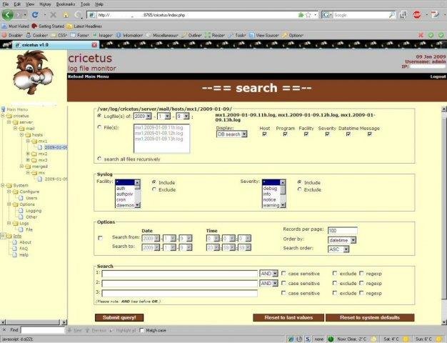Open the View Source developer tool
Screen dimensions: 447x343
(264, 36)
